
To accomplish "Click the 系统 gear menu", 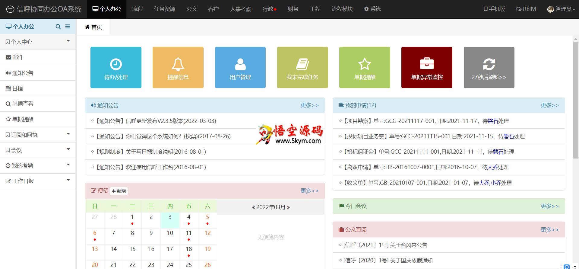I will point(372,9).
